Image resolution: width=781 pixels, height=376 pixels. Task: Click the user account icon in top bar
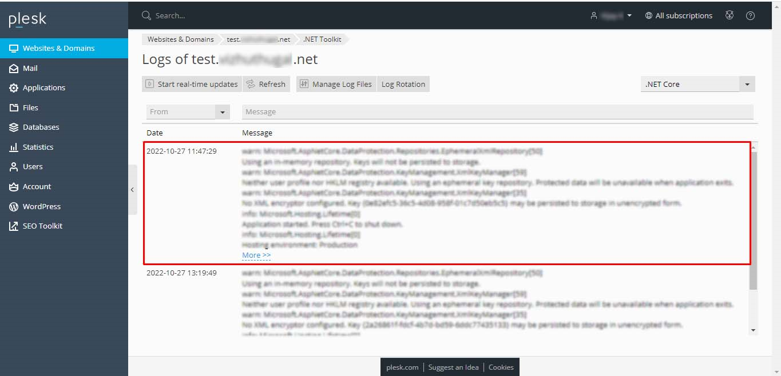point(594,15)
